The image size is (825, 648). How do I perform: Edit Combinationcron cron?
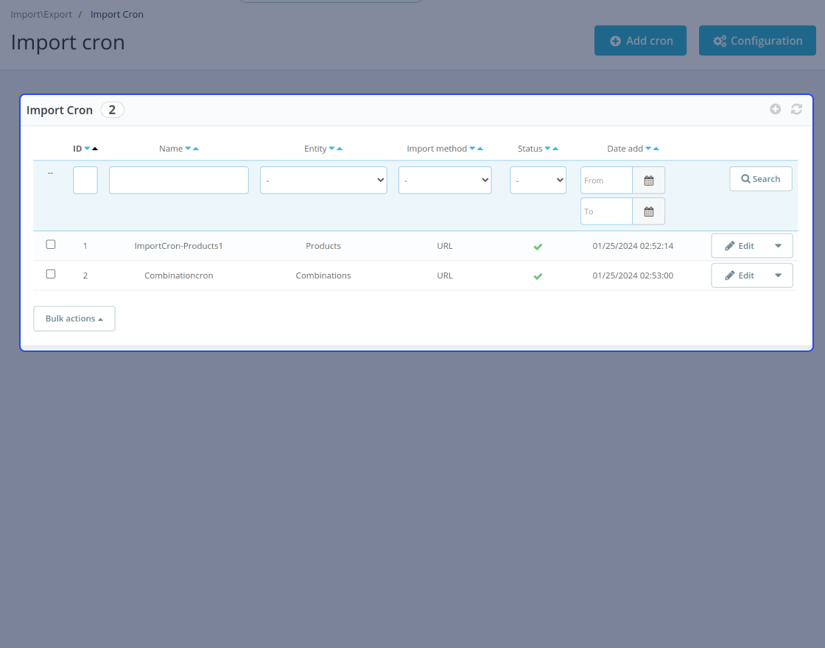[x=740, y=275]
